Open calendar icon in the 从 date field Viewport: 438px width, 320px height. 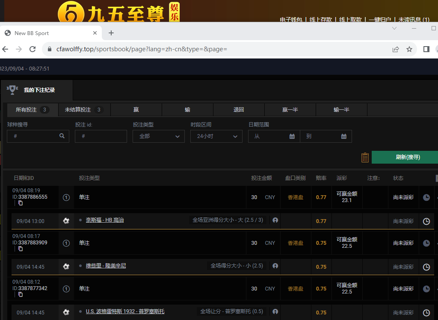(x=292, y=136)
